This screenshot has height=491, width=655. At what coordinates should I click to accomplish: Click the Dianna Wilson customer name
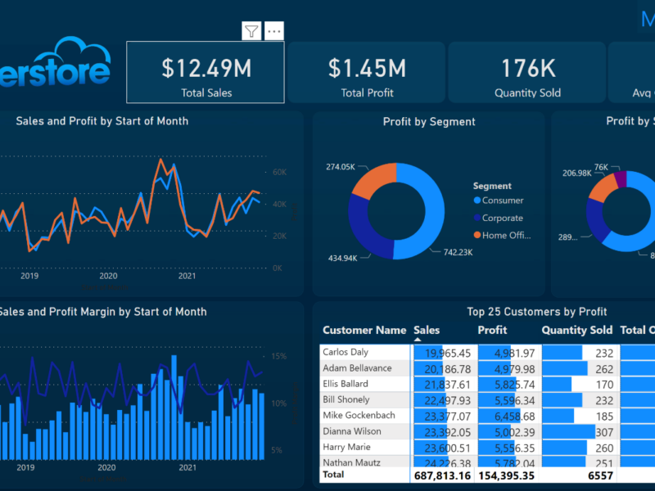pos(350,431)
